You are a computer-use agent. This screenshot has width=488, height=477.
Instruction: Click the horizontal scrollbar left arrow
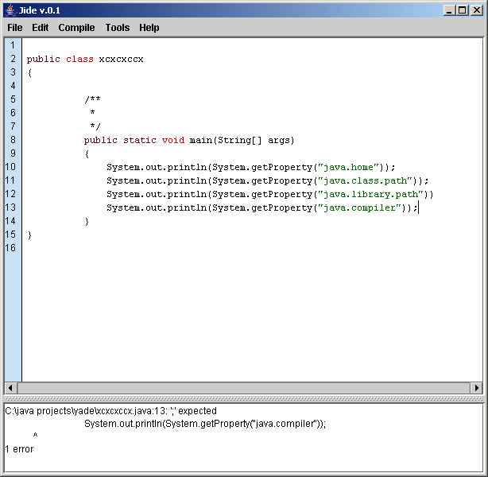tap(10, 388)
